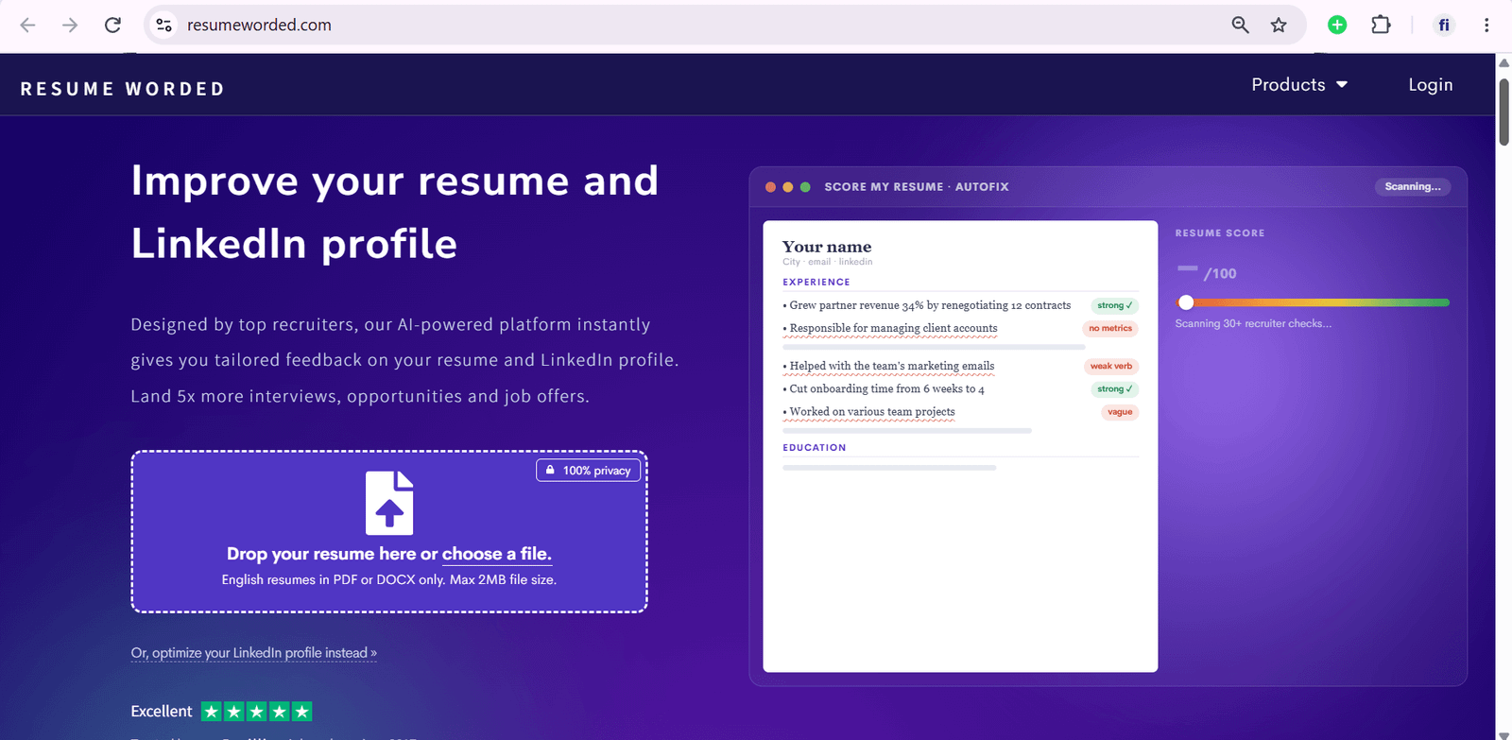
Task: Click 'SCORE MY RESUME · AUTOFIX' title
Action: point(917,187)
